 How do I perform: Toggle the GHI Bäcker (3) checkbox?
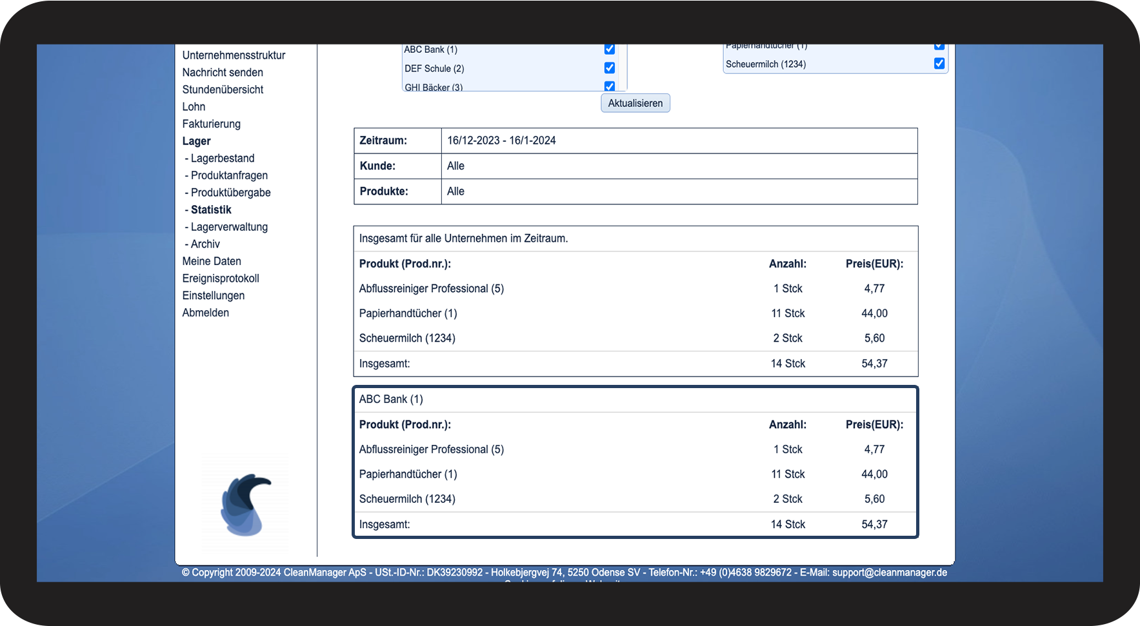(609, 86)
